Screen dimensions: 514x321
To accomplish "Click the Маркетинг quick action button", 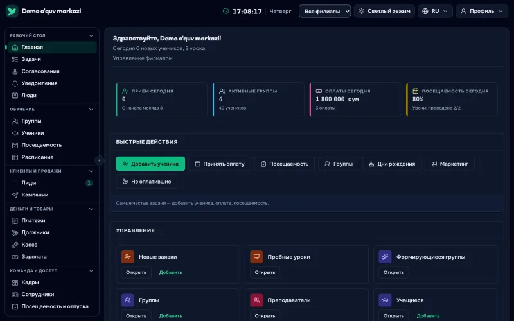I will pyautogui.click(x=450, y=164).
